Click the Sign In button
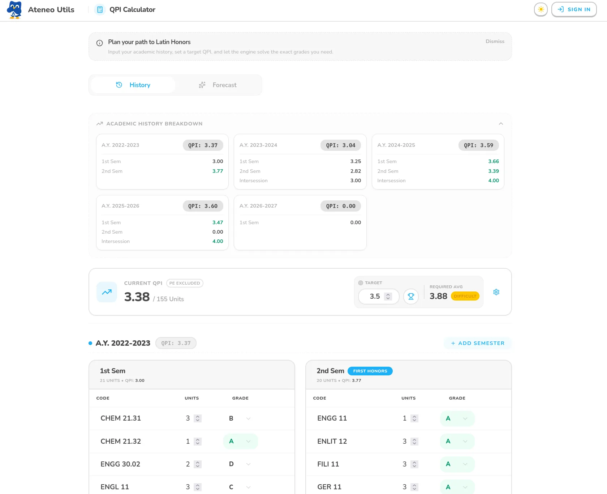 click(x=574, y=9)
